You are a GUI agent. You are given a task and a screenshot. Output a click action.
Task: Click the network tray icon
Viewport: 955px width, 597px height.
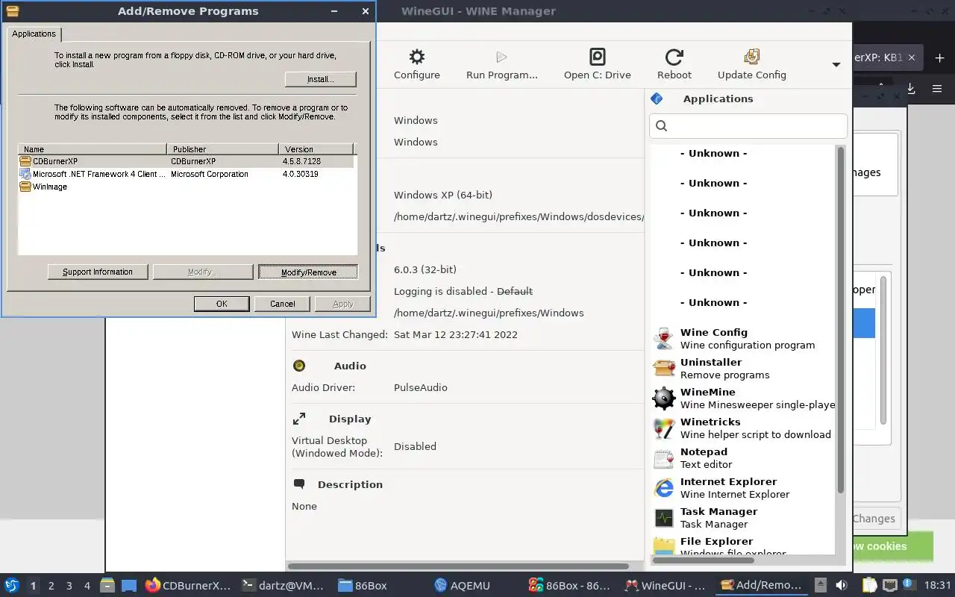pyautogui.click(x=890, y=585)
